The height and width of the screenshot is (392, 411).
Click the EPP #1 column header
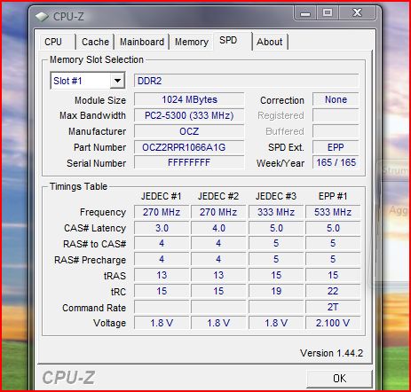point(333,196)
